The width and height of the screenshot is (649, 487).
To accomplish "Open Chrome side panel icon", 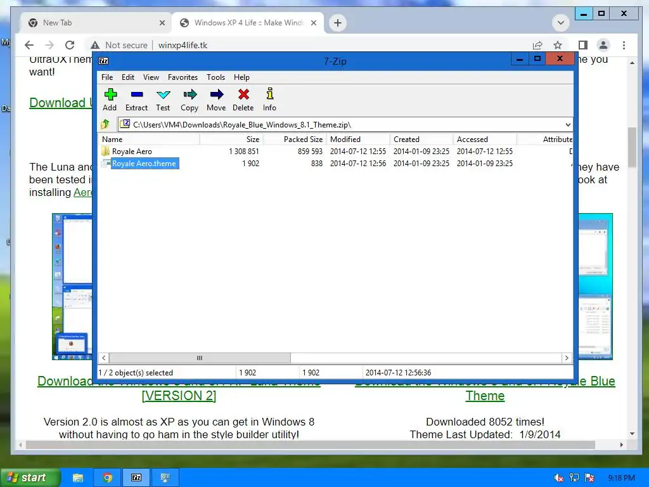I will (583, 45).
